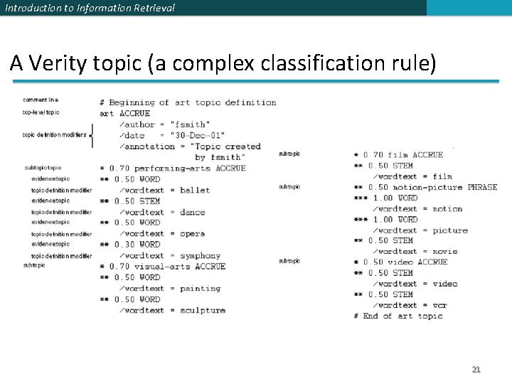Click '/wordtext = ballet' line
This screenshot has width=512, height=384.
tap(164, 190)
